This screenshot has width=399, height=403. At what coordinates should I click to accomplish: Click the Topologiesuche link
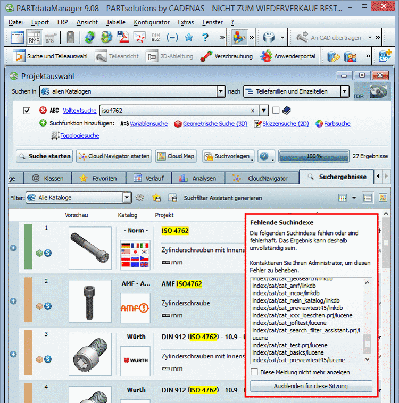coord(80,136)
